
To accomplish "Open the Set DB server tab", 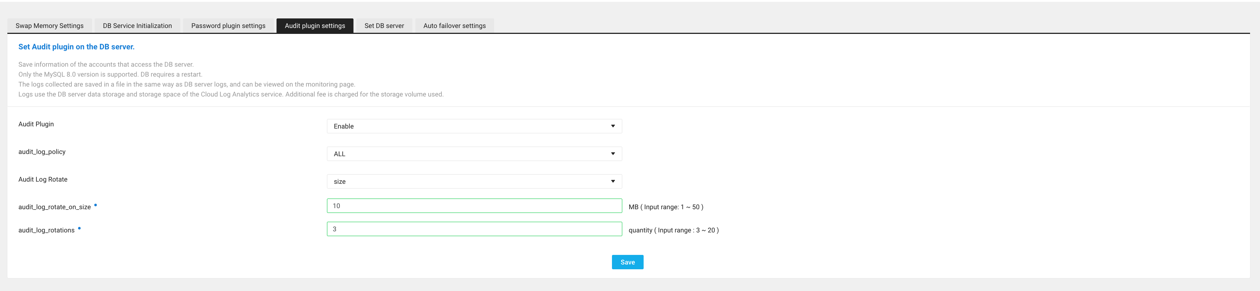I will (x=384, y=26).
